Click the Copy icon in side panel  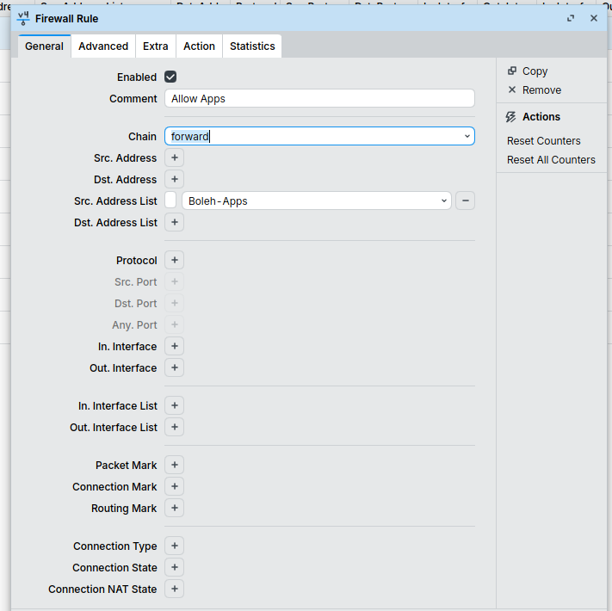point(512,71)
